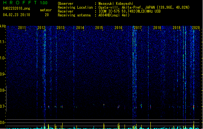Screen dimensions: 203x129
Task: Click the 'Receiver' field label
Action: pyautogui.click(x=66, y=11)
